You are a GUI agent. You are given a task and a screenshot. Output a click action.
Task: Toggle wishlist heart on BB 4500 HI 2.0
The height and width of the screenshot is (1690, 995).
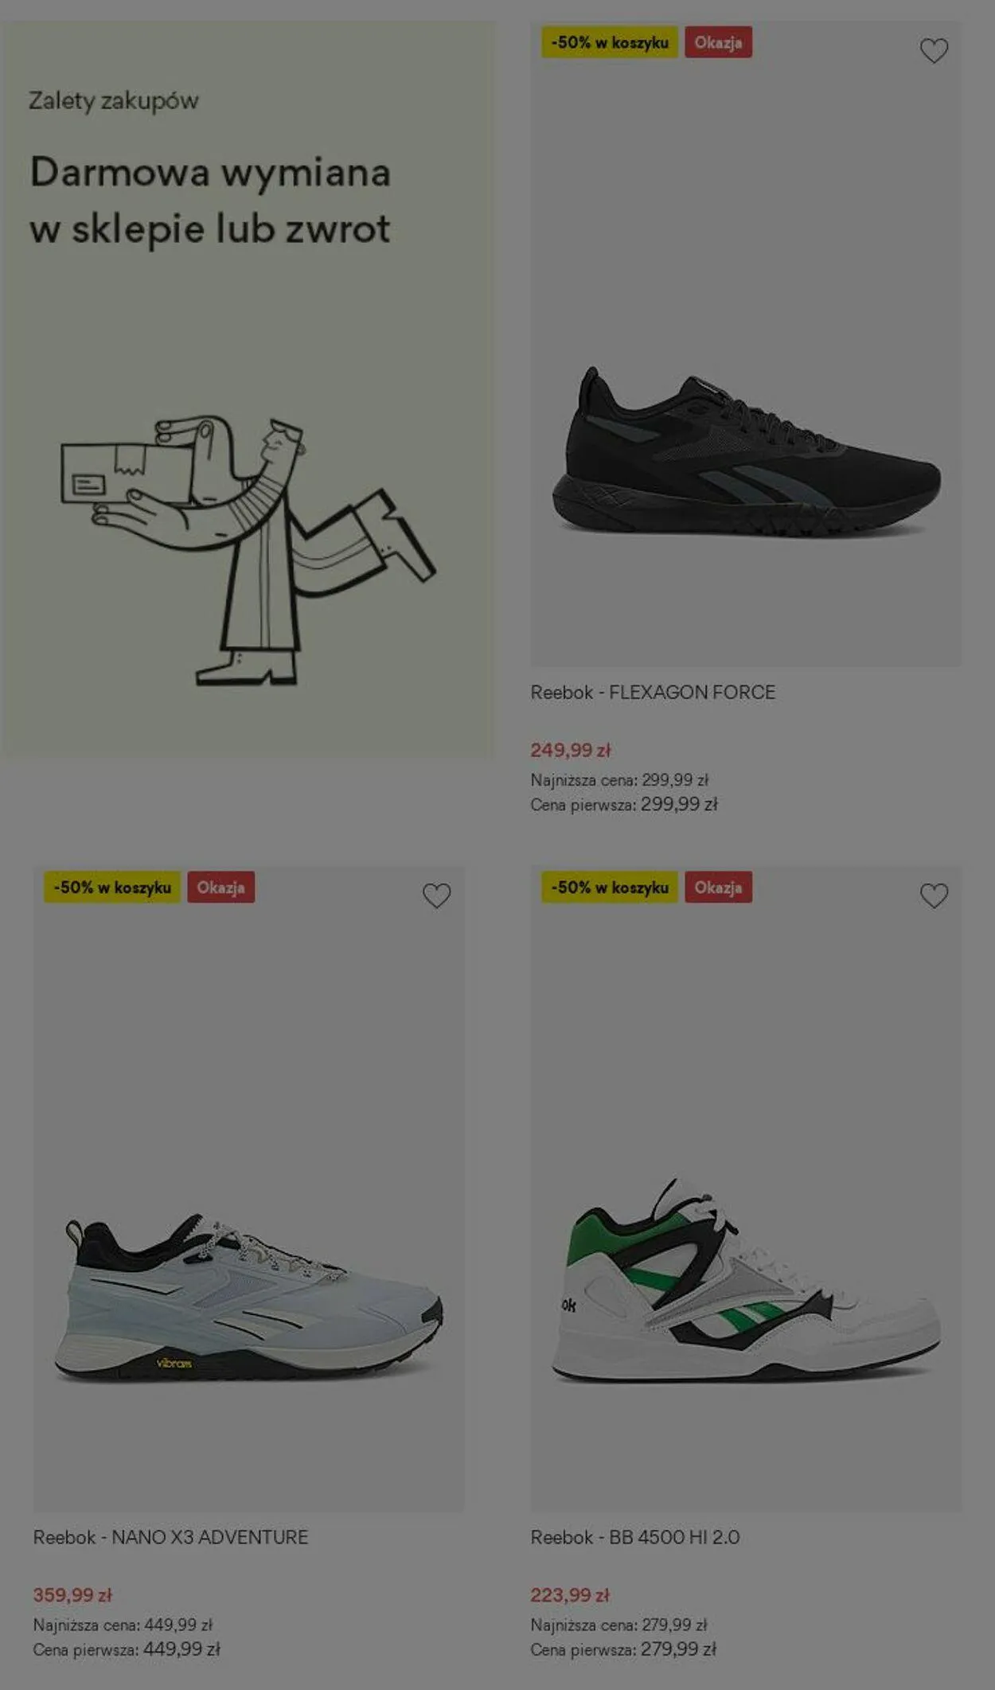(x=934, y=896)
